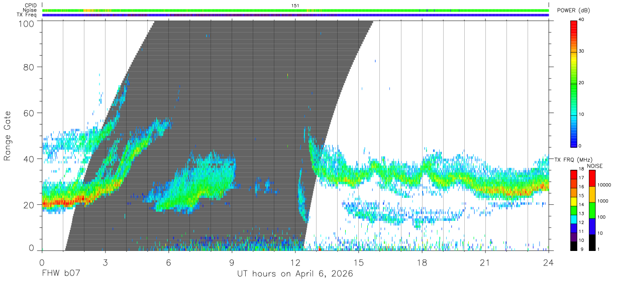Select the yellow 1000 swatch in NOISE legend
Viewport: 617px width, 284px height.
pos(593,194)
